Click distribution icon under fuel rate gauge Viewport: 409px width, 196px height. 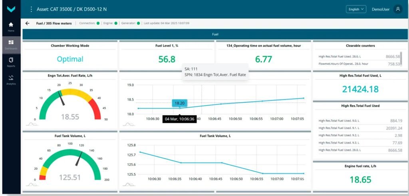point(32,124)
